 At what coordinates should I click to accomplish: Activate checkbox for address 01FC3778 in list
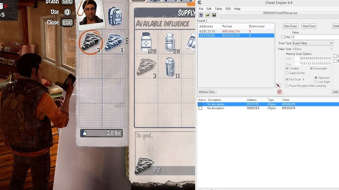[x=200, y=104]
